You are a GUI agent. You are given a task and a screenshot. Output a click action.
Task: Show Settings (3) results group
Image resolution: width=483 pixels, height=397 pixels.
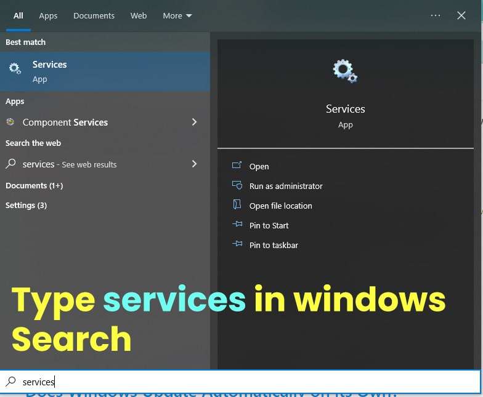26,205
